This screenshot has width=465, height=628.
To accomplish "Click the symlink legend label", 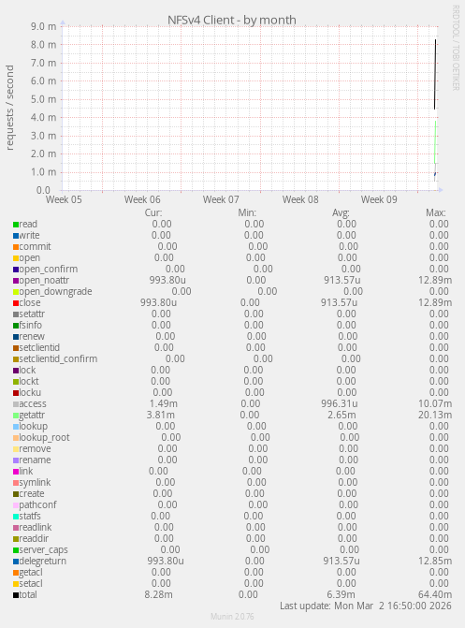I will [35, 483].
